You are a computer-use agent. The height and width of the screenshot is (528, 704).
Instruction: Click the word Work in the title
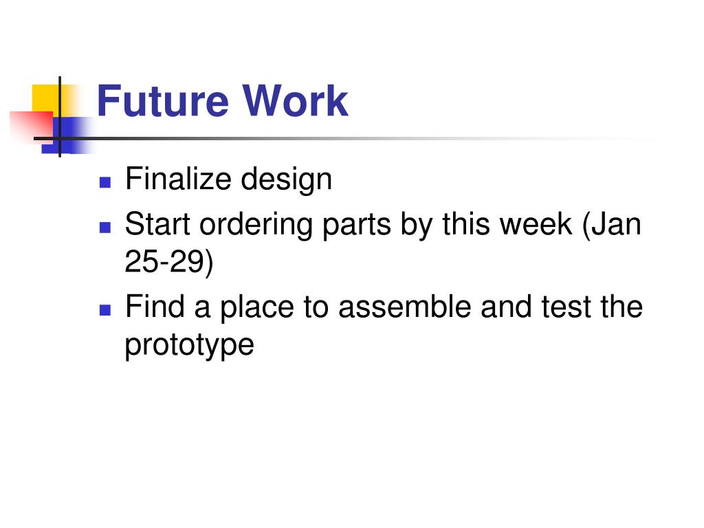[296, 100]
